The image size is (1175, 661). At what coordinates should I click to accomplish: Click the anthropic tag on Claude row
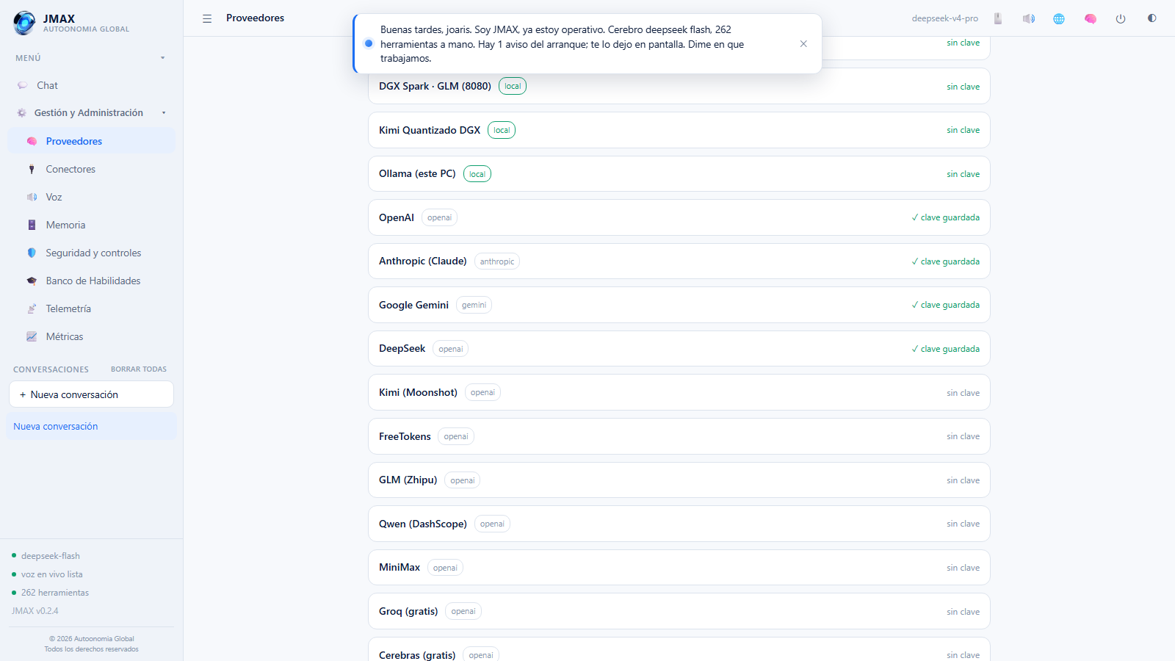[x=497, y=261]
